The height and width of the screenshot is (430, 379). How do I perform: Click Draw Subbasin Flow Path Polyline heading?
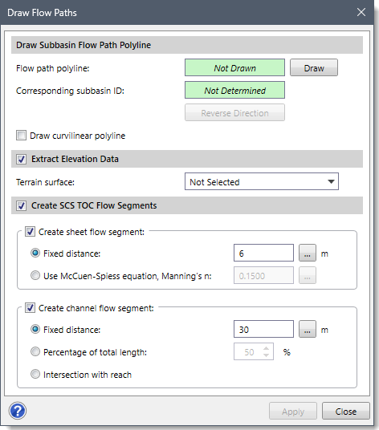point(84,45)
